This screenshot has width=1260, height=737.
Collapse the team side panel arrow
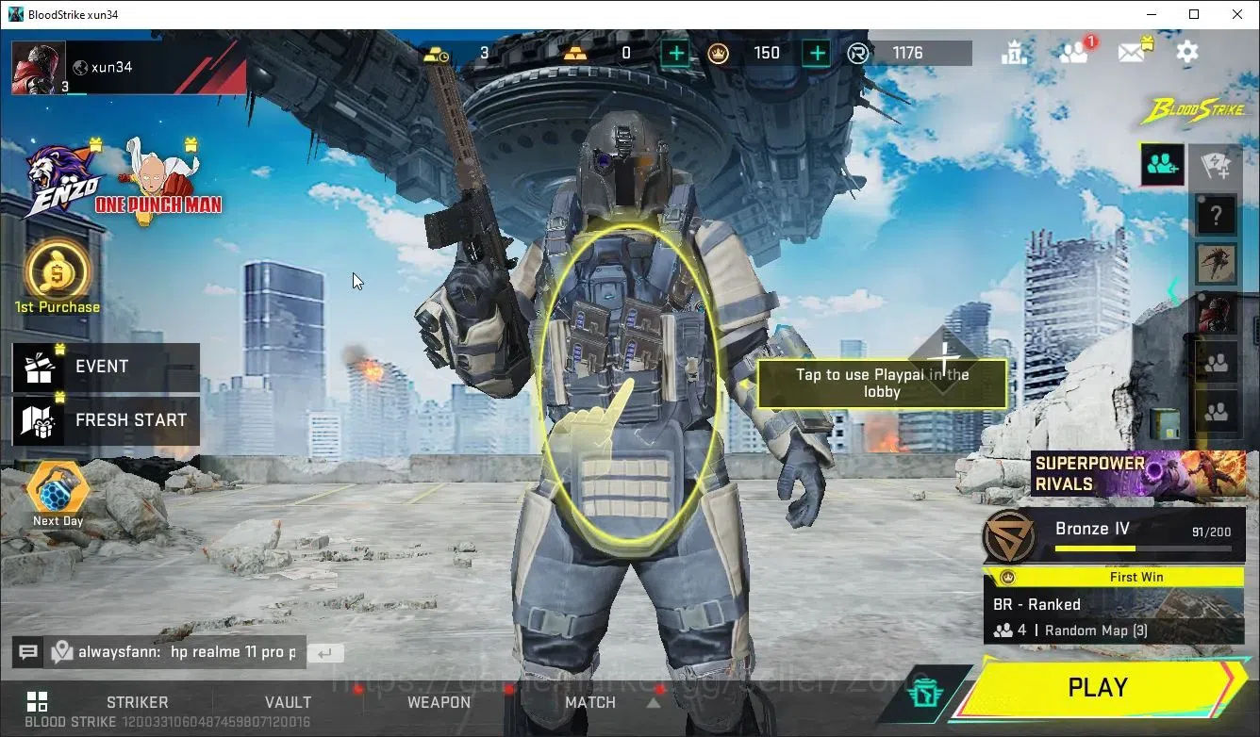(x=1173, y=291)
